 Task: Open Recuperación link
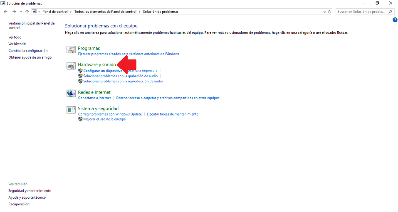pos(19,204)
